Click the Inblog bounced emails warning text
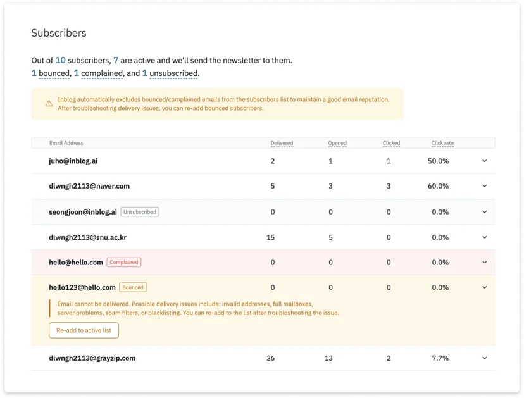 223,104
